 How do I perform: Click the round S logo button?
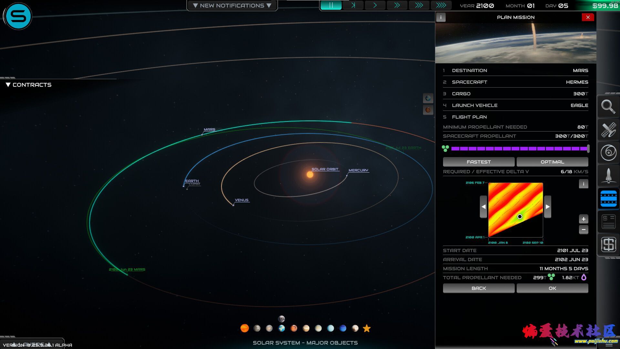click(18, 16)
